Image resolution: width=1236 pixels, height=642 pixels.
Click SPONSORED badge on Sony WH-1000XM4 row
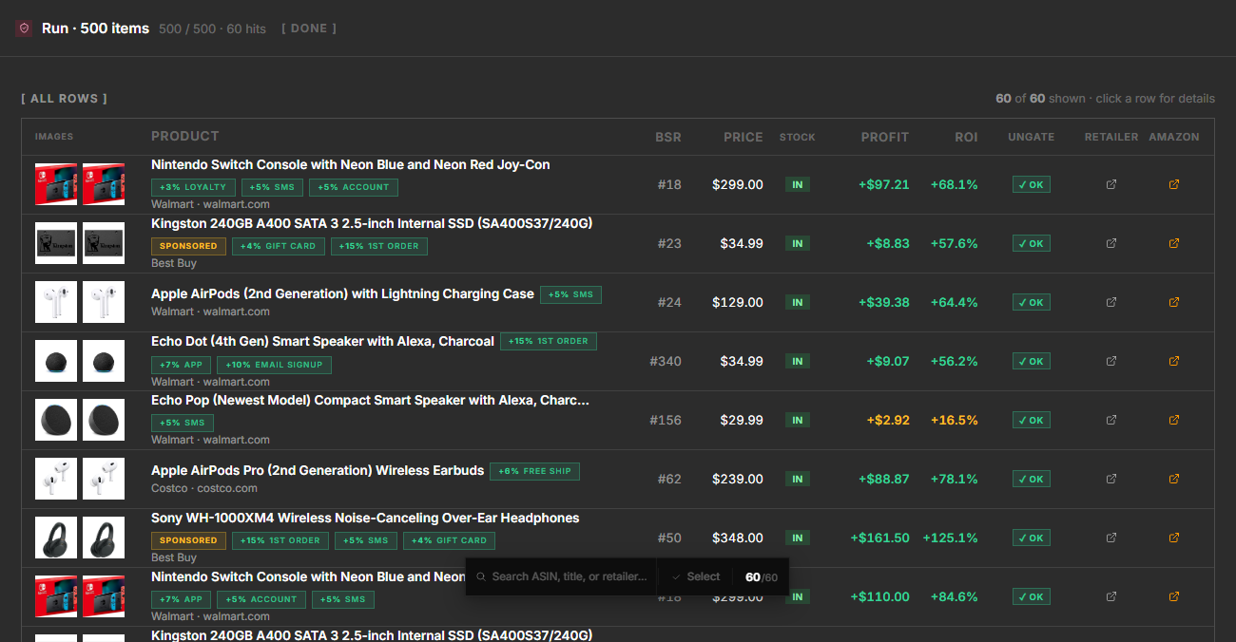tap(188, 540)
